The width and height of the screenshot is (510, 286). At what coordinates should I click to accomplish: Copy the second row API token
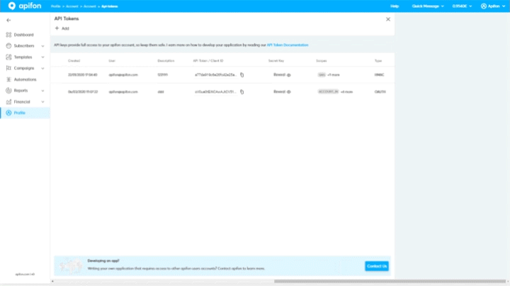pyautogui.click(x=242, y=92)
